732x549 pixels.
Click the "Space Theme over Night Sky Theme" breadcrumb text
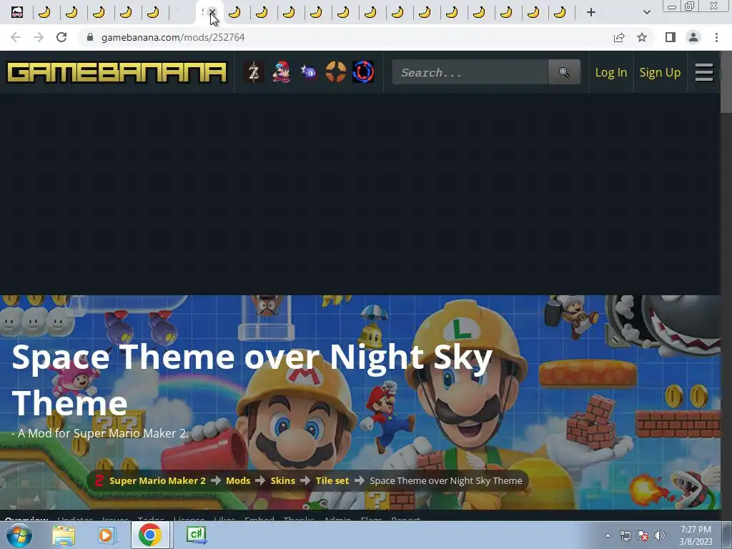click(446, 481)
